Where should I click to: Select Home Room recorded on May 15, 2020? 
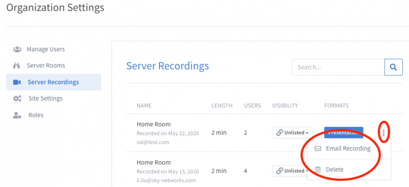pyautogui.click(x=154, y=162)
